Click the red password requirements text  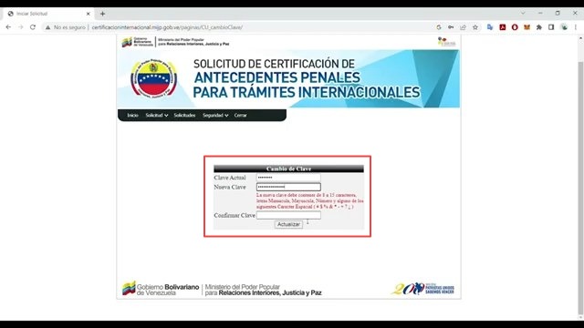tap(310, 200)
